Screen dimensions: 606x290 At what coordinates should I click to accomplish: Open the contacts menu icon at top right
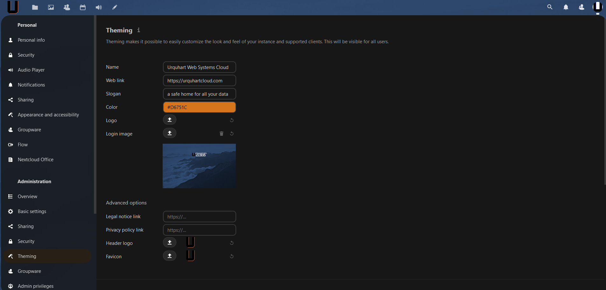581,7
